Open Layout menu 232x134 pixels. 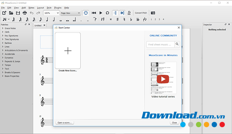(40, 8)
